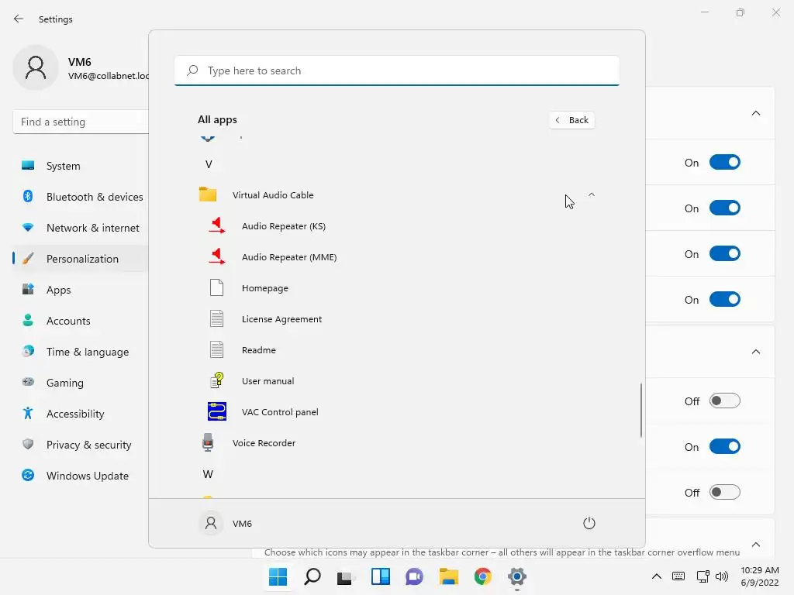Collapse the middle Settings section chevron
The height and width of the screenshot is (595, 794).
[755, 352]
